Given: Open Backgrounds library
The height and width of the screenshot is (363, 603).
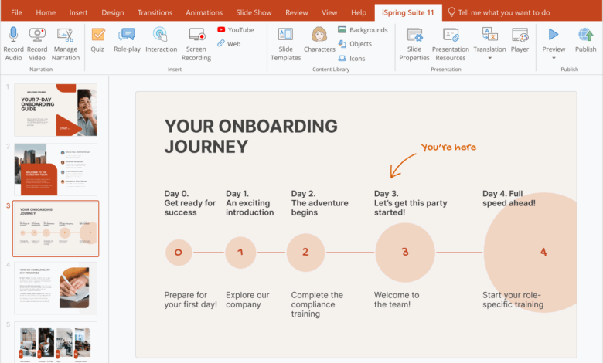Looking at the screenshot, I should coord(363,29).
